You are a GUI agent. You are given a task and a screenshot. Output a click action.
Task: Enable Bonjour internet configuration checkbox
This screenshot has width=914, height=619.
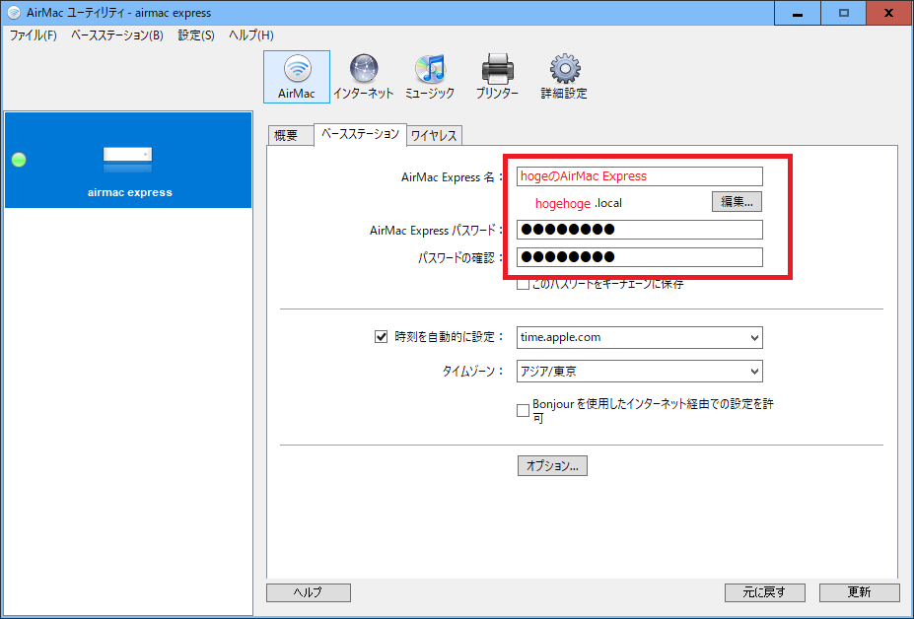(523, 411)
